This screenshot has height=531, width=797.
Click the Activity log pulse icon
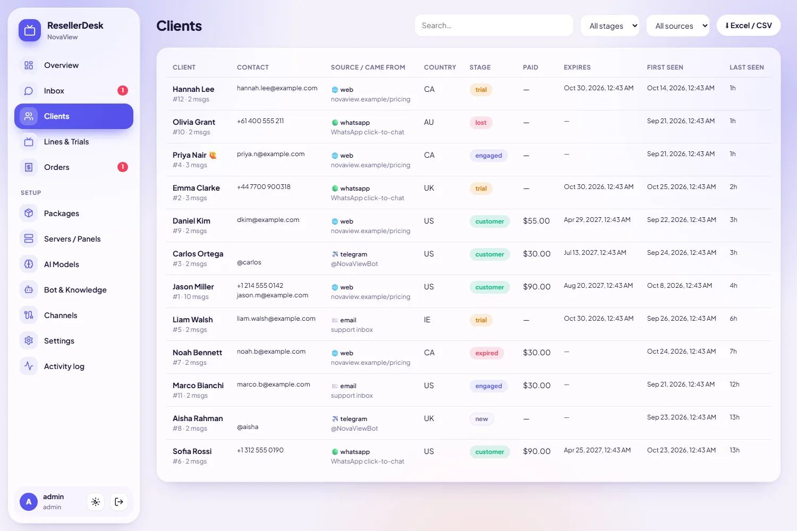point(29,366)
